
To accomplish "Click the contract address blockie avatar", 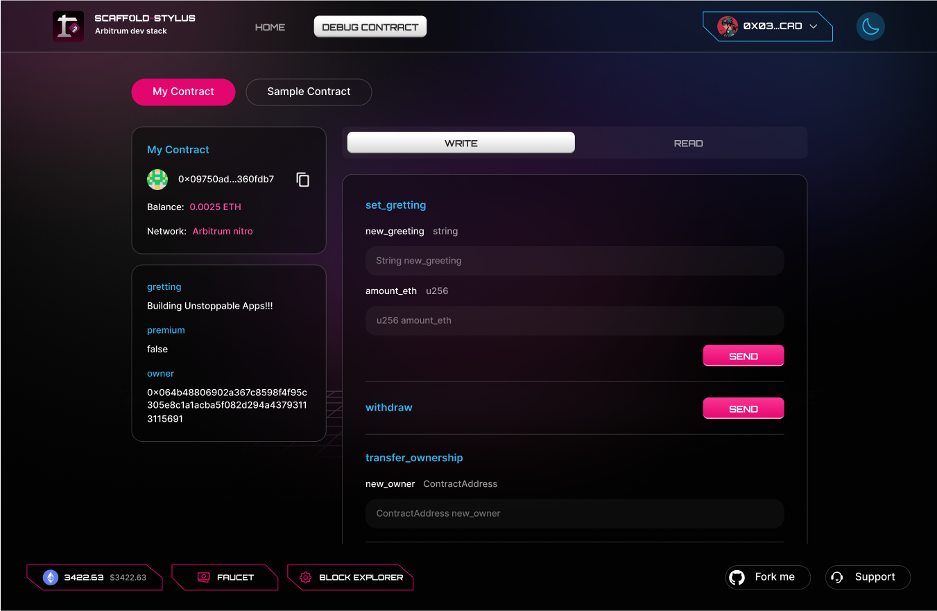I will (157, 180).
